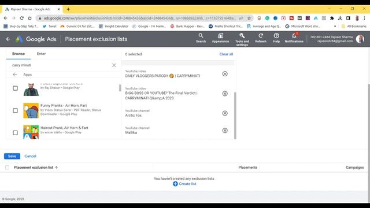Screen dimensions: 370x208
Task: Open the Height Calculator bookmark
Action: [113, 26]
